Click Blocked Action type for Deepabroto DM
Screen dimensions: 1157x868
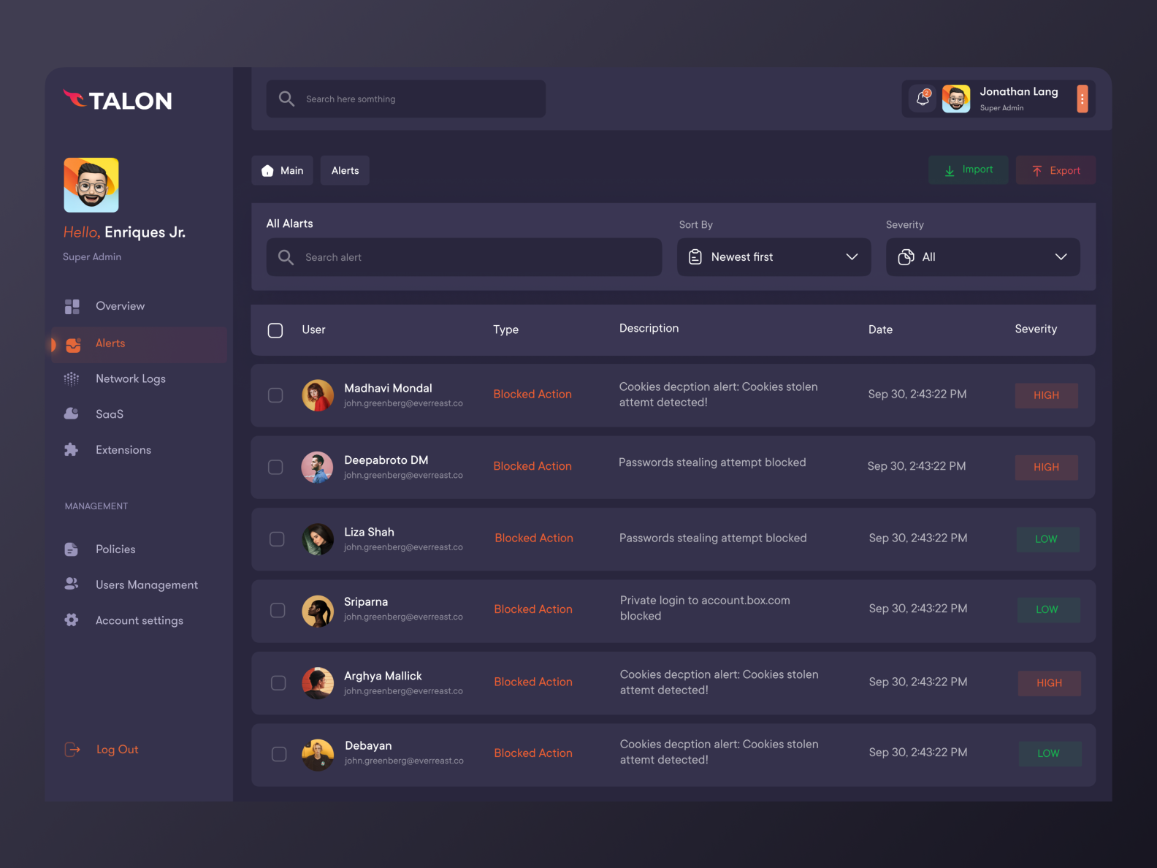[532, 466]
